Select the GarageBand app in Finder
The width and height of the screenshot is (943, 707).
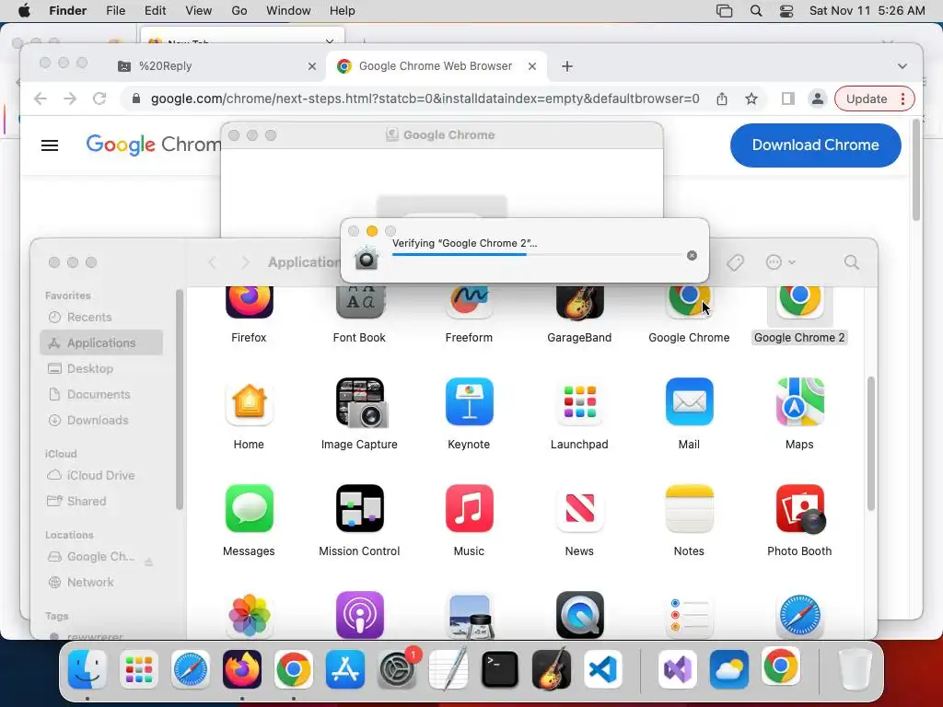[580, 302]
